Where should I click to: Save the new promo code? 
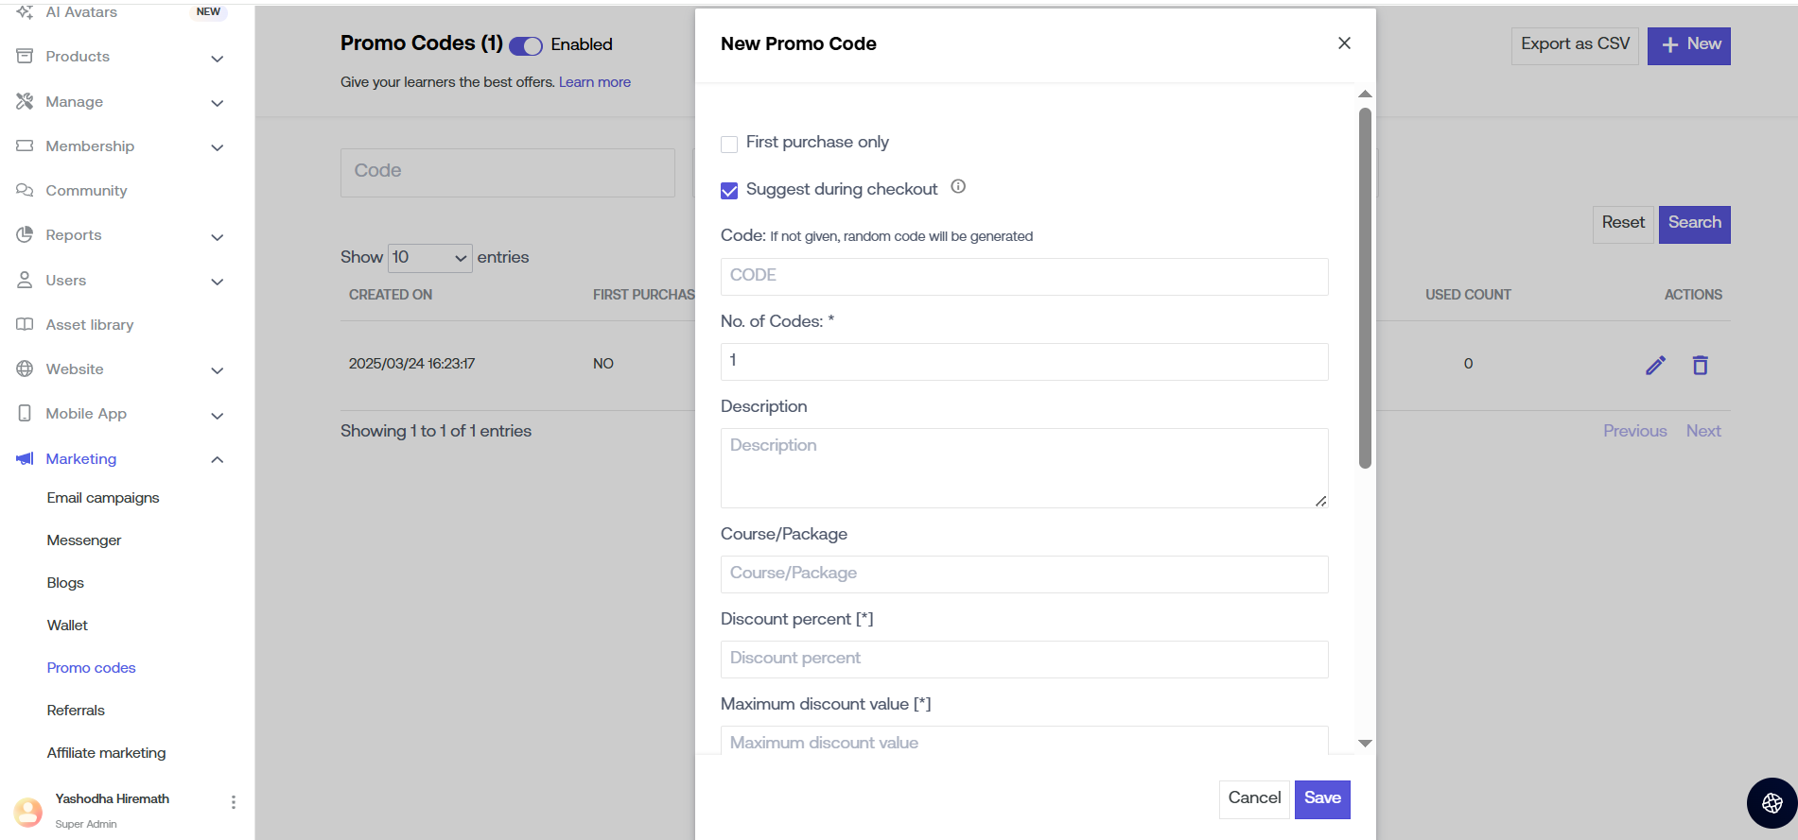(1321, 798)
